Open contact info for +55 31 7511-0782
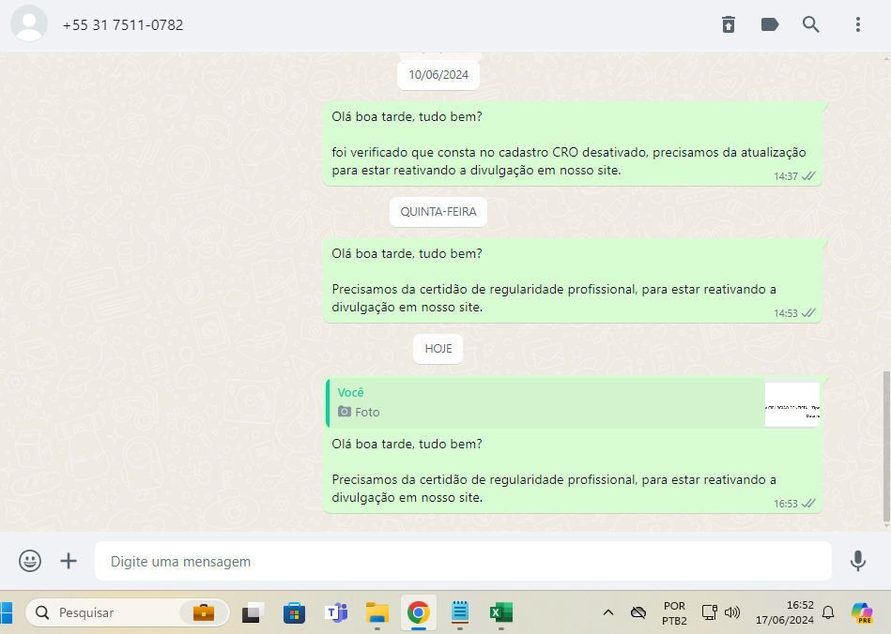 (123, 25)
